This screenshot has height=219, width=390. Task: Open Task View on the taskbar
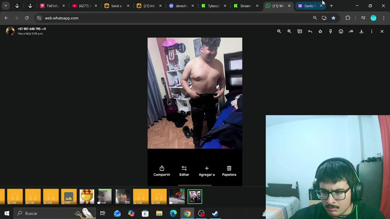point(103,214)
